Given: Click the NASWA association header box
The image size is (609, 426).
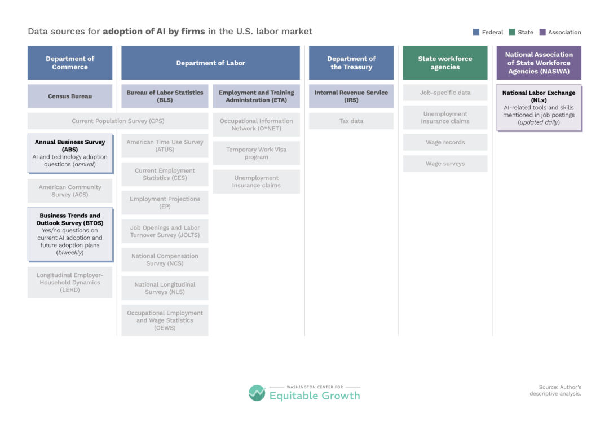Looking at the screenshot, I should pos(539,63).
